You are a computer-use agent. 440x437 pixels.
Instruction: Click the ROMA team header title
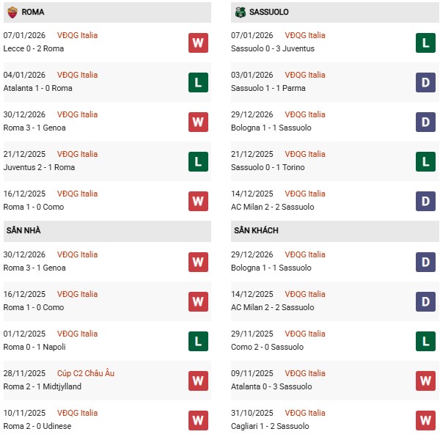tap(33, 12)
